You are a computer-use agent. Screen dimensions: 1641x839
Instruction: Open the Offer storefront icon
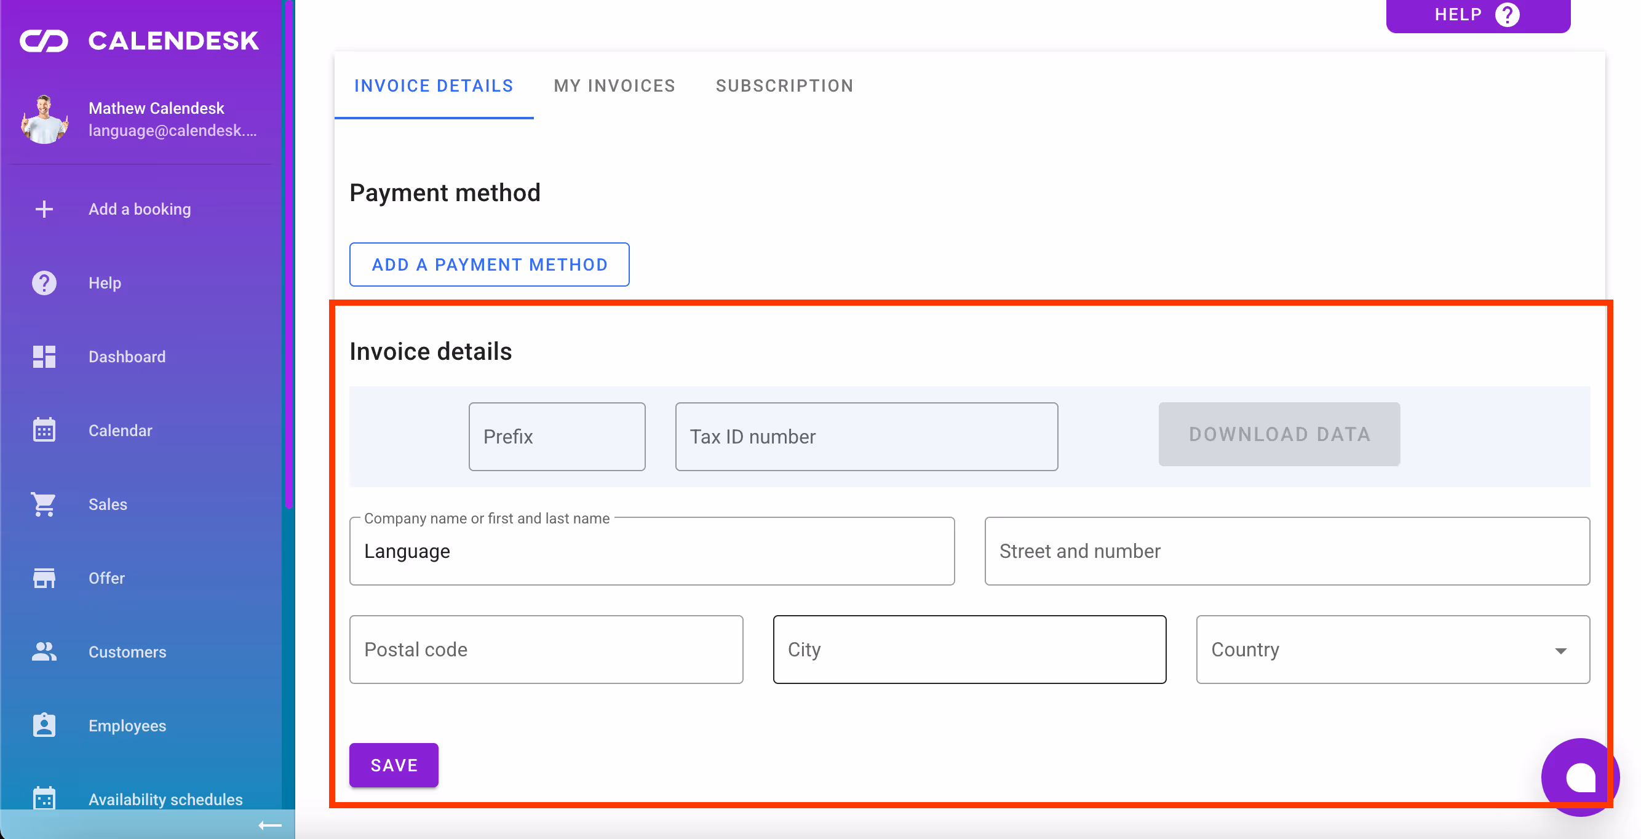click(44, 578)
